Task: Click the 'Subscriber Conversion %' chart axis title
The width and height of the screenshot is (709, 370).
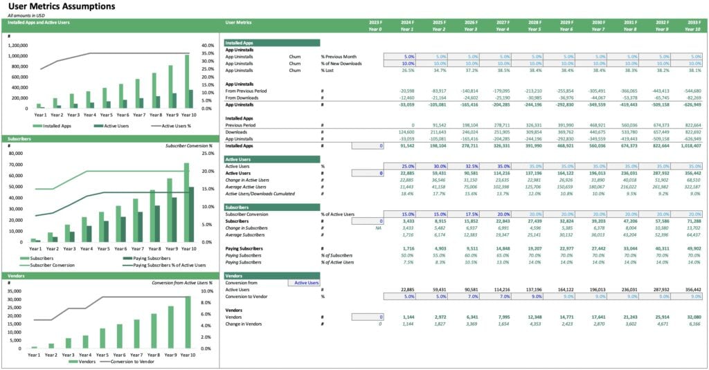Action: point(188,146)
